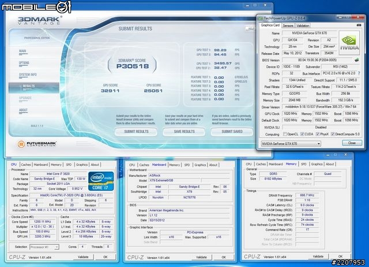The width and height of the screenshot is (369, 267).
Task: Click the Close button in GPU-Z
Action: (352, 143)
